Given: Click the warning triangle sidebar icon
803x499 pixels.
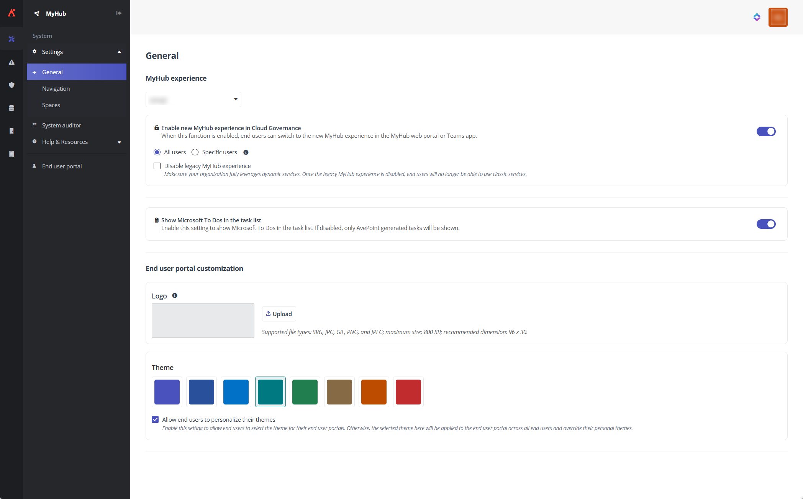Looking at the screenshot, I should click(11, 62).
